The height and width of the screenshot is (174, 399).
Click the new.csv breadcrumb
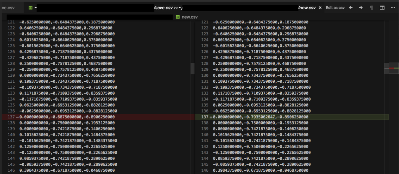click(x=190, y=17)
